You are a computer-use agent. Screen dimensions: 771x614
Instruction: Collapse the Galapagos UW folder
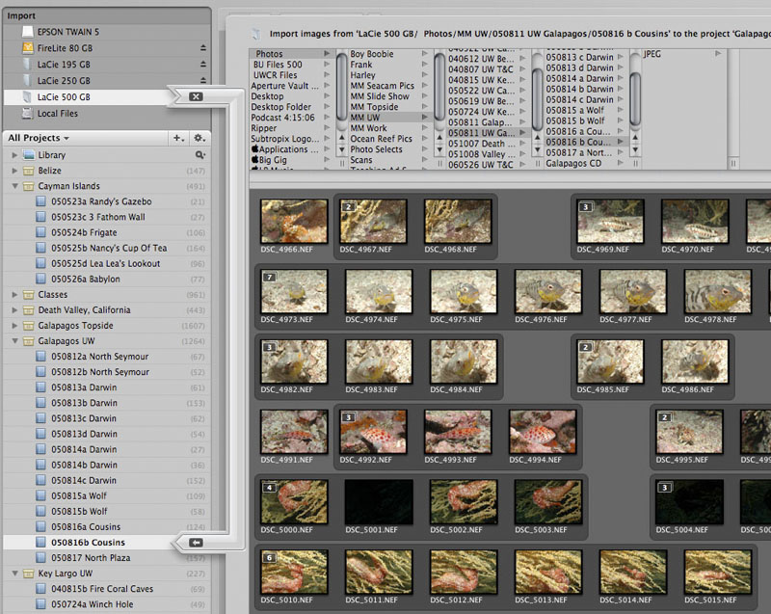pyautogui.click(x=14, y=341)
